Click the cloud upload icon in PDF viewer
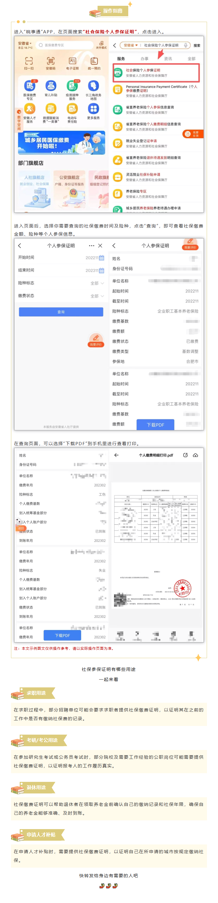 coord(195,455)
